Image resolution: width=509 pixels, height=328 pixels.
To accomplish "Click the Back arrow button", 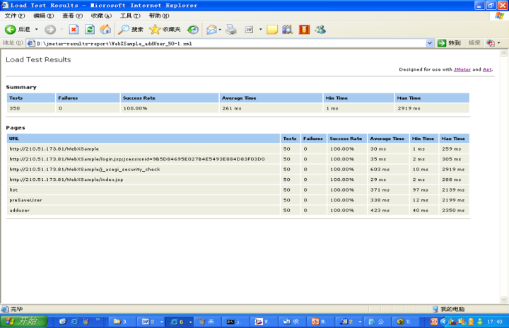I will [x=11, y=30].
